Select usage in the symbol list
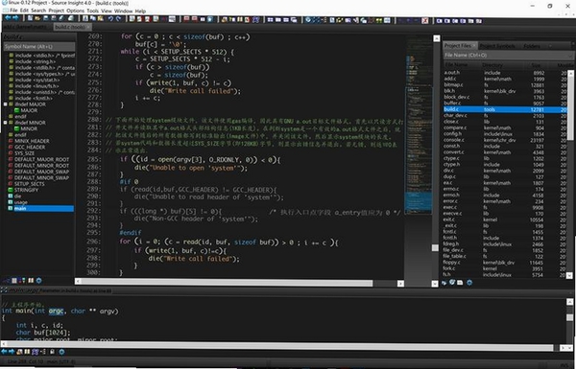This screenshot has width=576, height=369. tap(21, 202)
